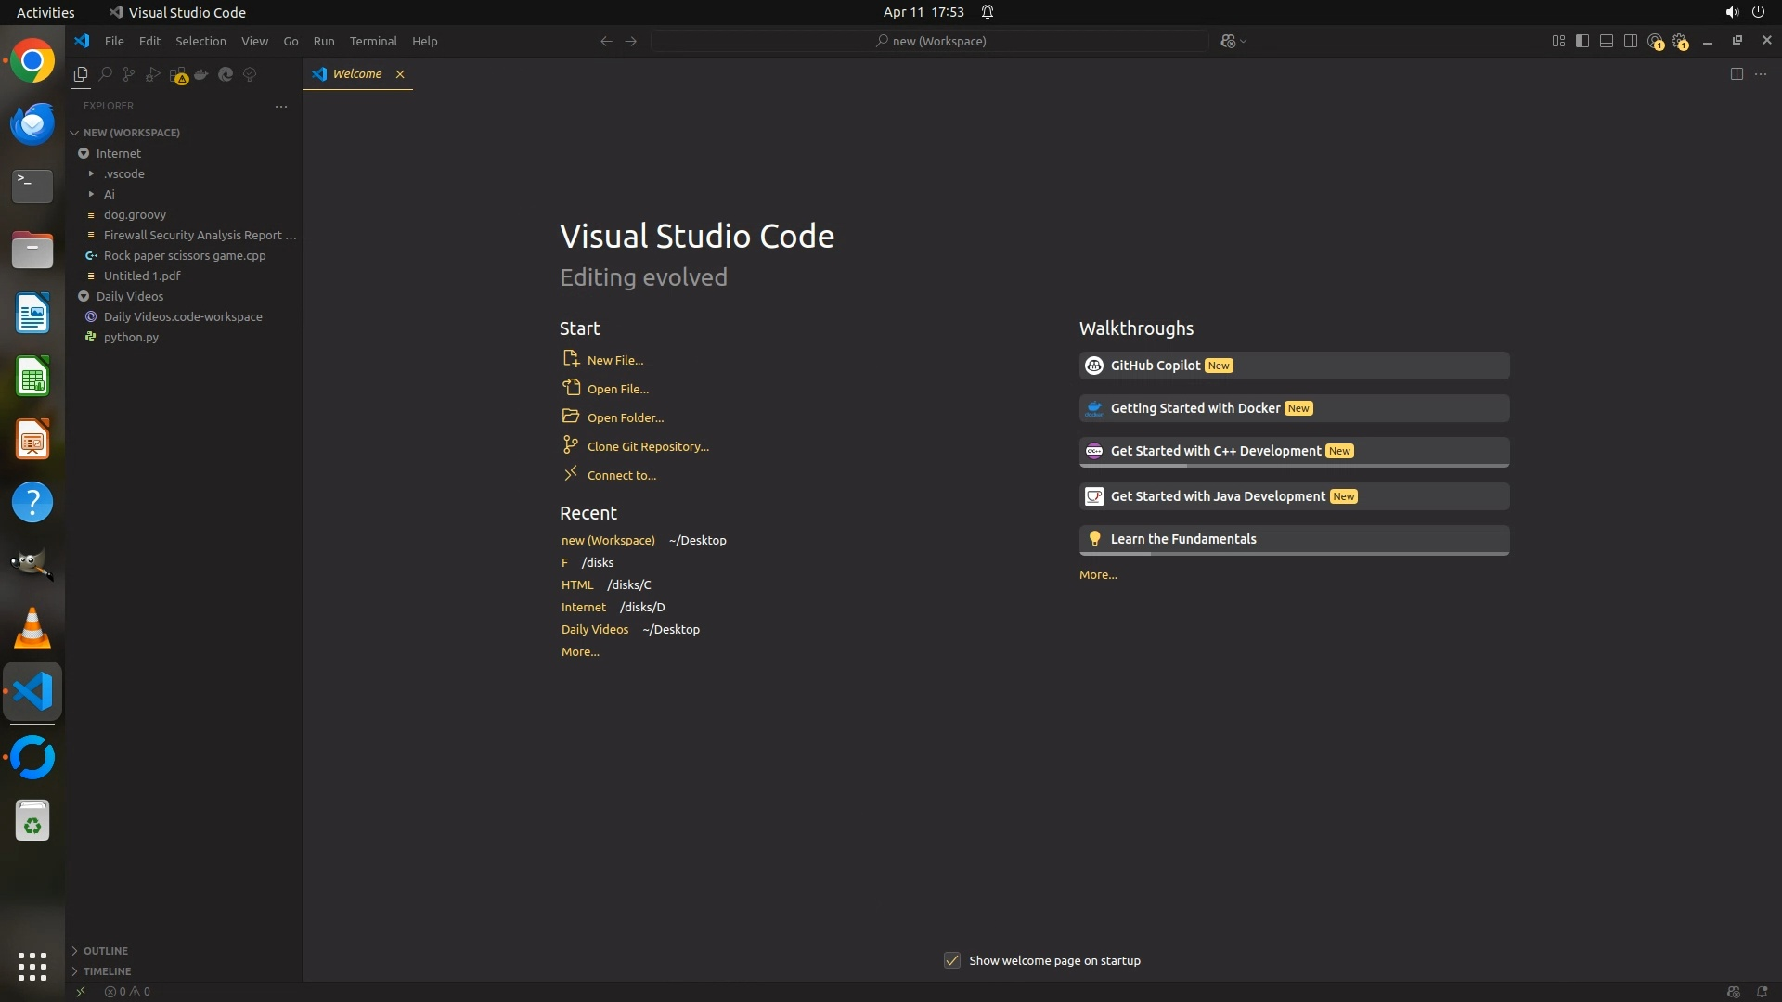
Task: Open the Run and Debug view
Action: [x=153, y=74]
